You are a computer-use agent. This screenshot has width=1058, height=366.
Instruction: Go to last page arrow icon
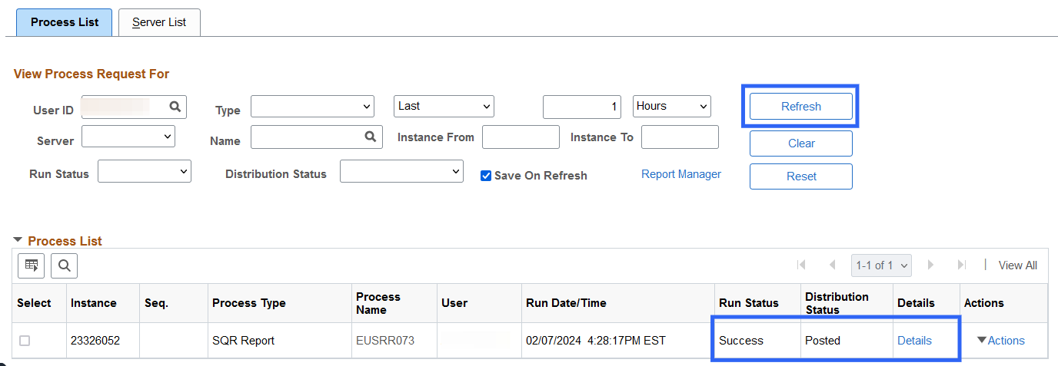pos(961,265)
